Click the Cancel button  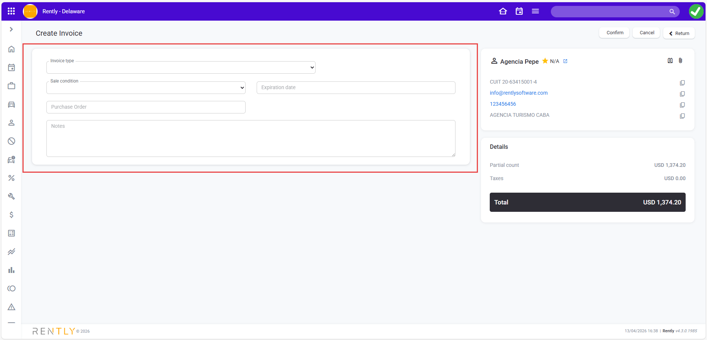647,33
